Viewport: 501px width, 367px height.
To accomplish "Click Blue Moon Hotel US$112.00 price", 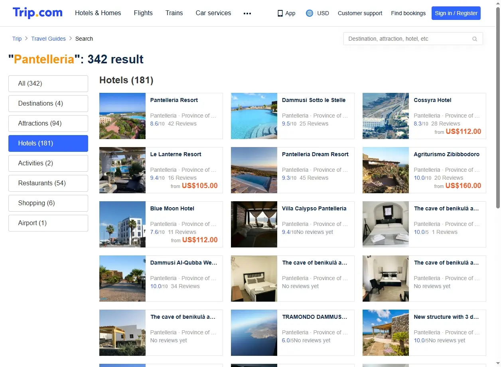I will pyautogui.click(x=200, y=240).
